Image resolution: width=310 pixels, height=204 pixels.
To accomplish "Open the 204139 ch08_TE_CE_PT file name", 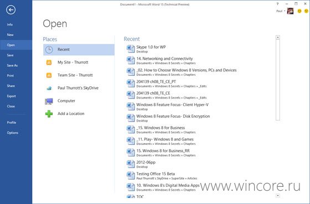I will [156, 82].
